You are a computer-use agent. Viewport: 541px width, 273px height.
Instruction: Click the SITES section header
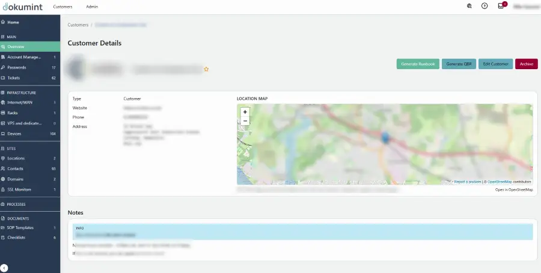11,149
